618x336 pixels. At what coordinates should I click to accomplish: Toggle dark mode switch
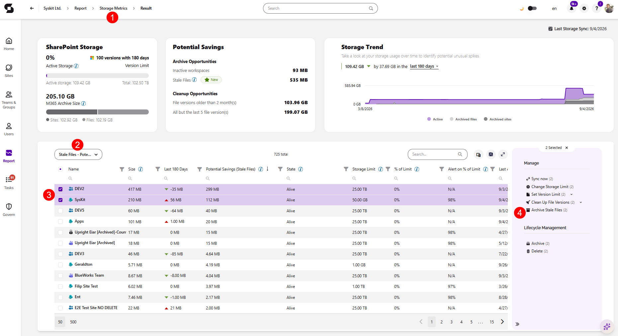[x=532, y=8]
